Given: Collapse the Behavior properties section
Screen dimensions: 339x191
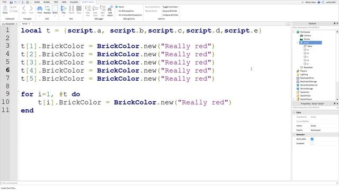Looking at the screenshot, I should coord(294,135).
